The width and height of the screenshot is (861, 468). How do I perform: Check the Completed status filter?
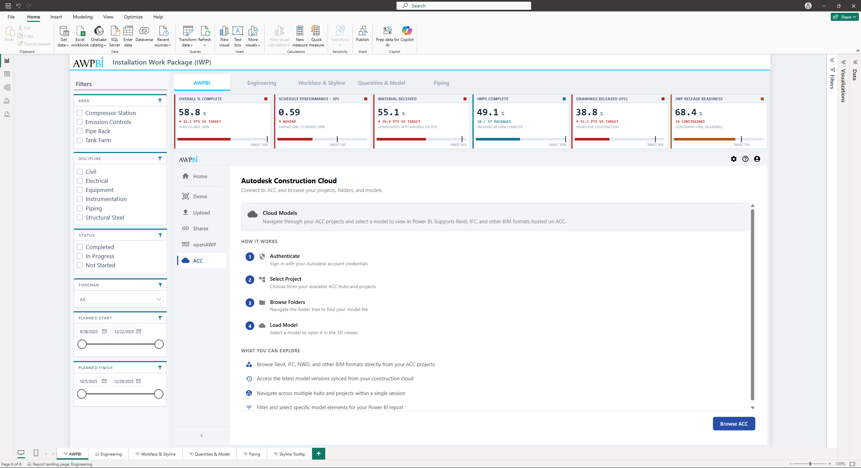click(x=80, y=247)
